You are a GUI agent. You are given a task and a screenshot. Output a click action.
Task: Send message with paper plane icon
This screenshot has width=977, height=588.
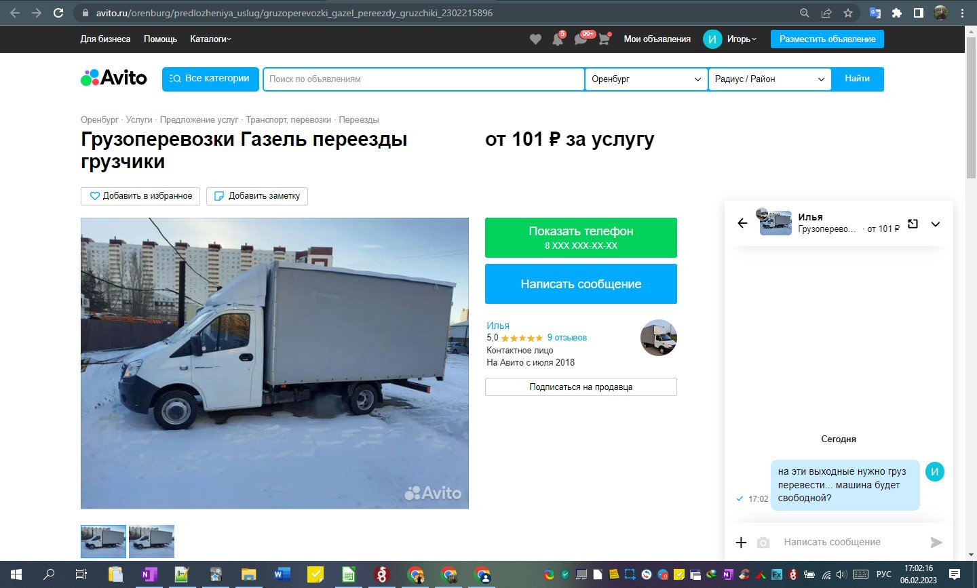click(936, 542)
